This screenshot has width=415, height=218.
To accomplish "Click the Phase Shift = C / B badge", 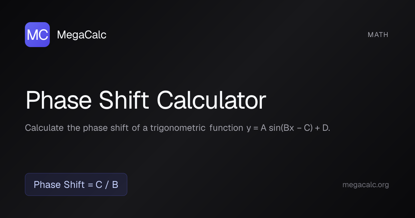I will (x=76, y=184).
